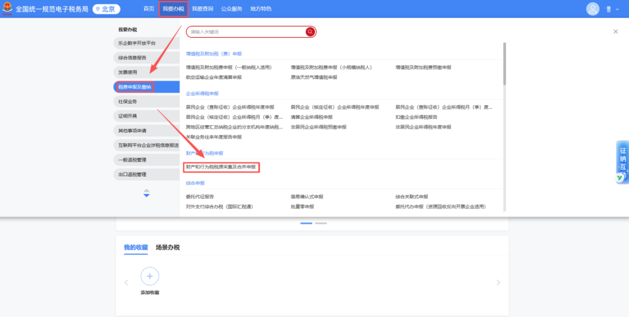The image size is (629, 317).
Task: Click the menu panel's vertical scrollbar
Action: pos(504,64)
